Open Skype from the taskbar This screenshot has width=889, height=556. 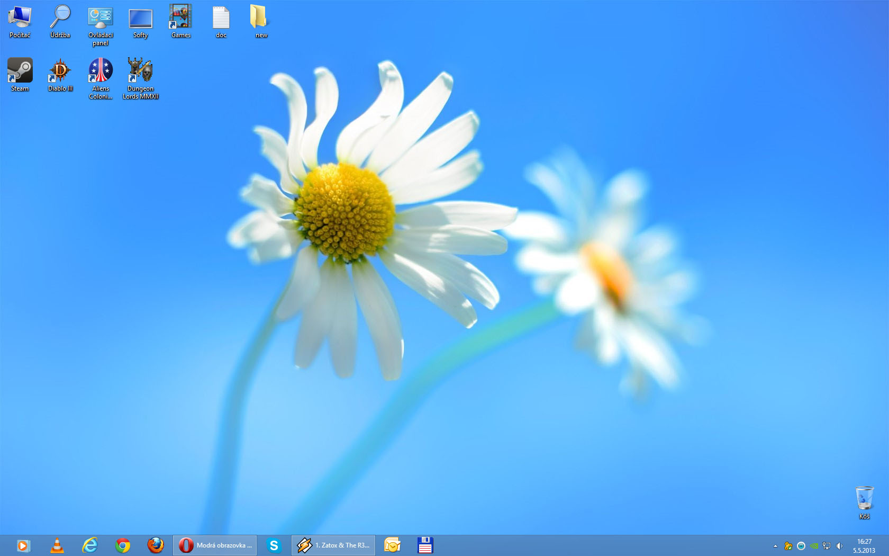point(274,545)
